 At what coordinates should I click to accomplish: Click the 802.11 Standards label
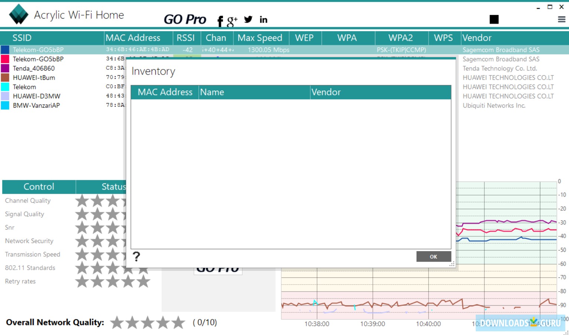30,268
